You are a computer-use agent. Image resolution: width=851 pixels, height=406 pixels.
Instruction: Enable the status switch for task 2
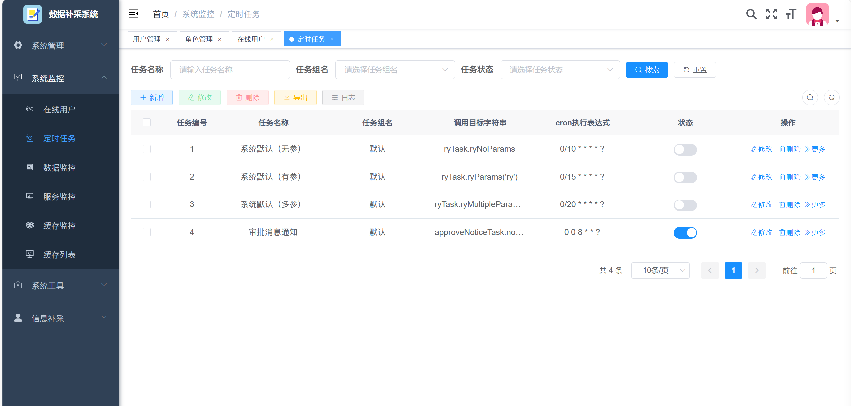coord(685,177)
